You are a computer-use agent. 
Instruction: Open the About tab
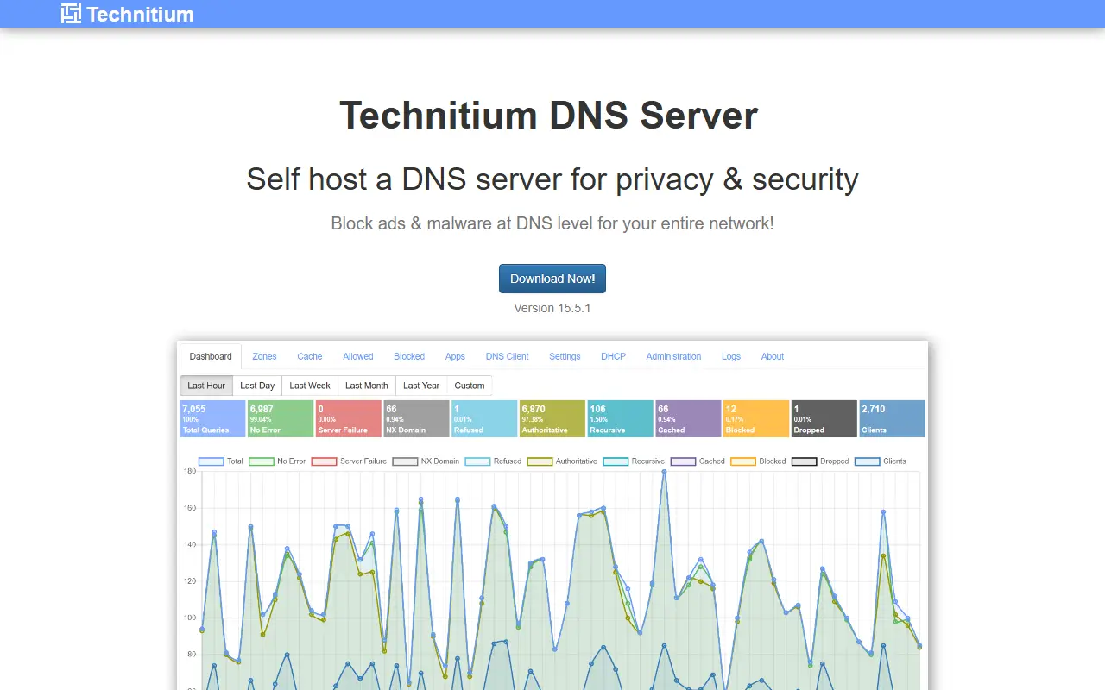coord(773,356)
